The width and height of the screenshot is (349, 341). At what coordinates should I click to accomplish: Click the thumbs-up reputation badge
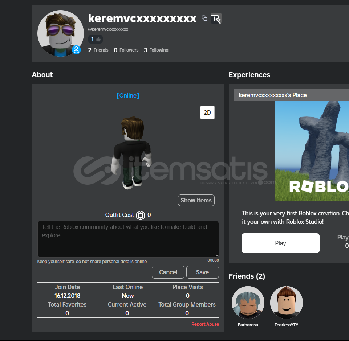pos(96,39)
